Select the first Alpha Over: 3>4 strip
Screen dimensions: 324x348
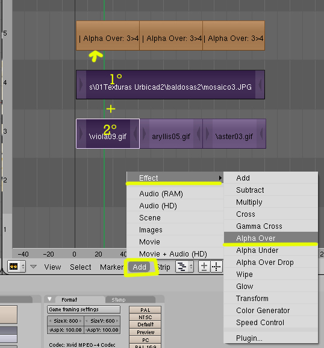point(108,36)
